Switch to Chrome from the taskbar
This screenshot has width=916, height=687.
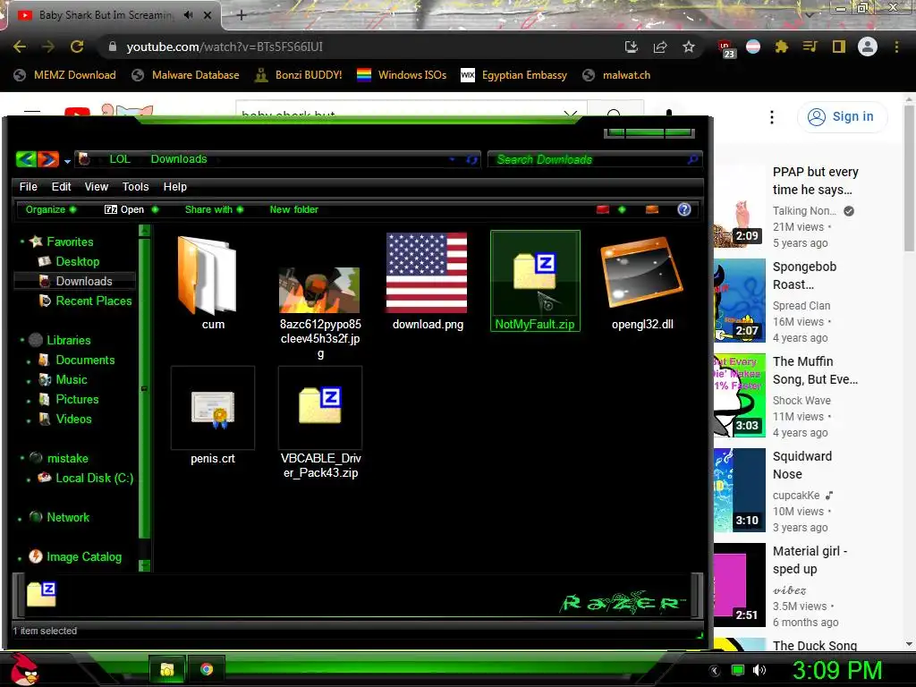click(207, 669)
